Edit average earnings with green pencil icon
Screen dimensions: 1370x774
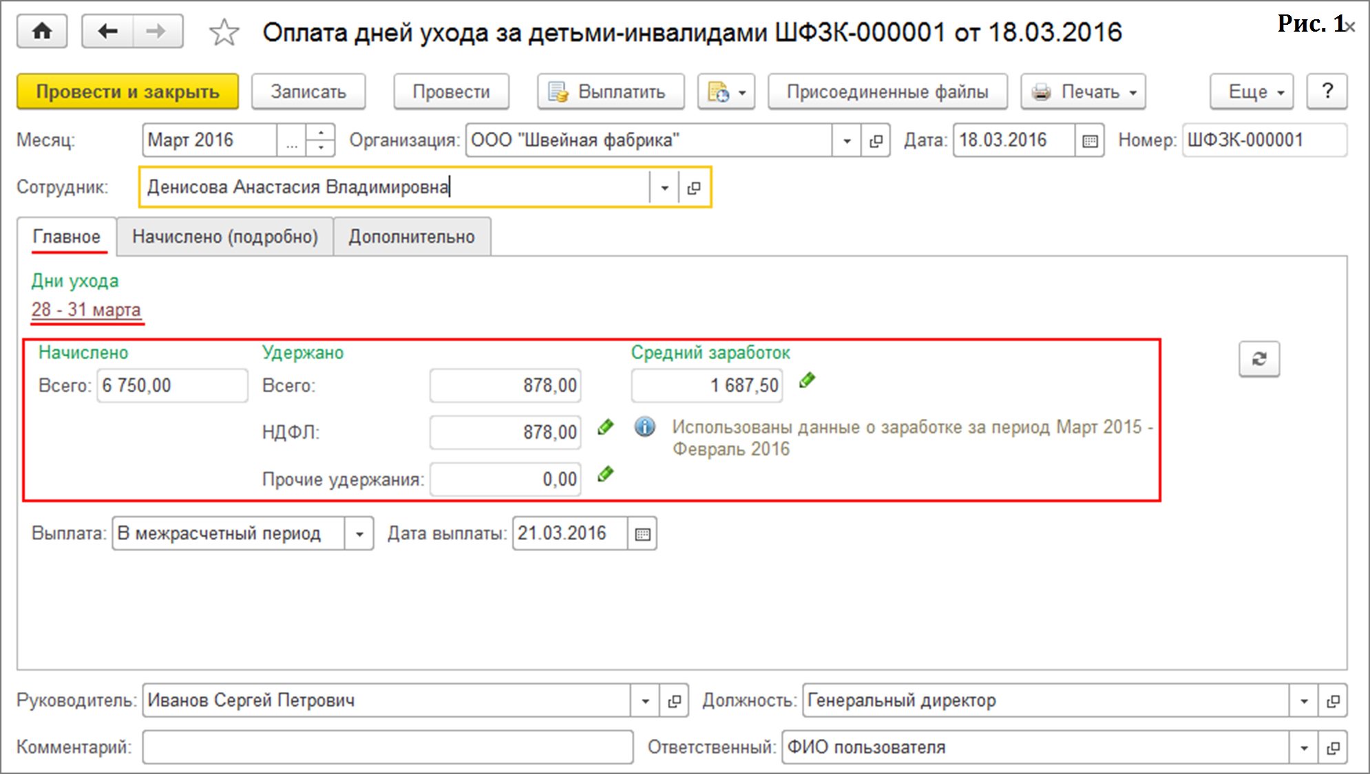coord(807,380)
